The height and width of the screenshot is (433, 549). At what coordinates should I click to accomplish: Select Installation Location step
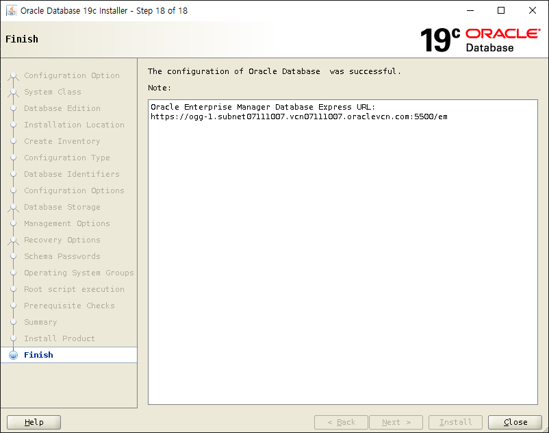pyautogui.click(x=74, y=125)
